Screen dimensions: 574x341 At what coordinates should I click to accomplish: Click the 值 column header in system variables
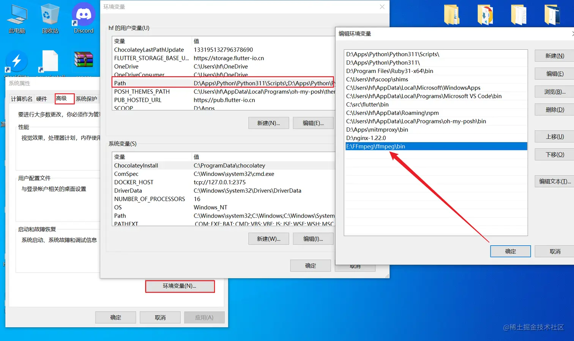263,157
